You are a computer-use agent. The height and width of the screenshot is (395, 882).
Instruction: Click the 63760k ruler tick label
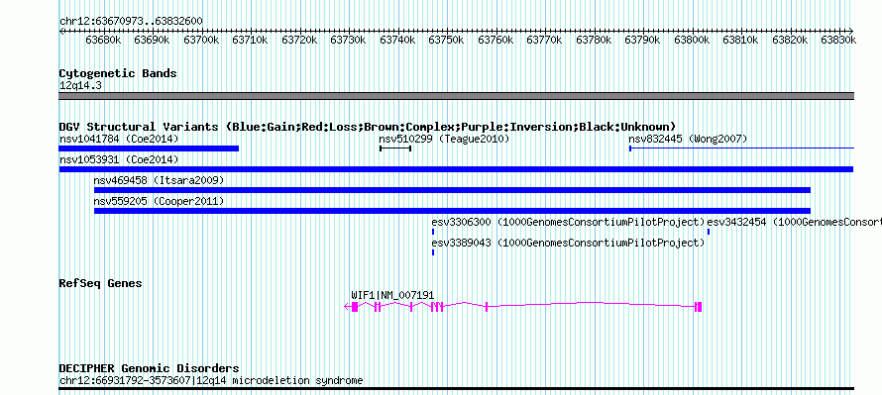[x=495, y=40]
